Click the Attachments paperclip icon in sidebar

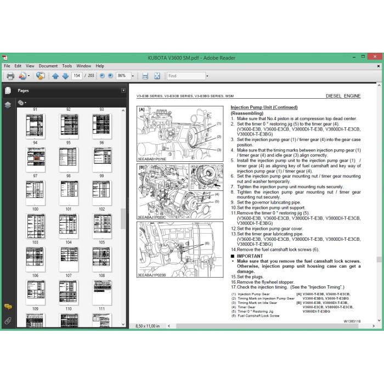click(x=8, y=320)
